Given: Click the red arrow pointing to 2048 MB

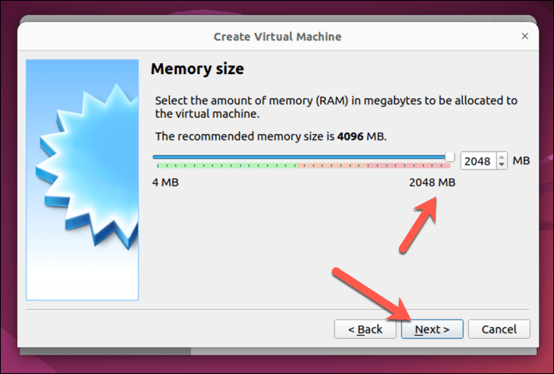Looking at the screenshot, I should [417, 226].
